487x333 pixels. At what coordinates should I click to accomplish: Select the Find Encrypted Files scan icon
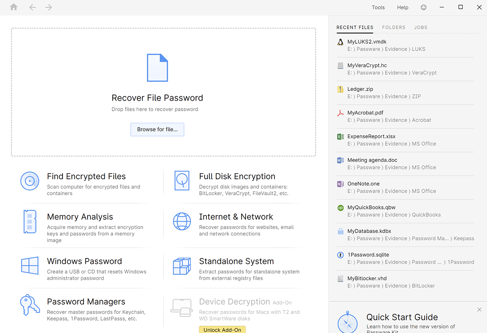click(x=29, y=181)
